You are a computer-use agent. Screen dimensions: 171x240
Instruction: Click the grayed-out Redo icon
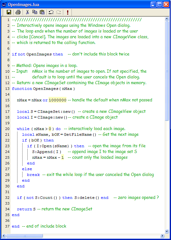point(58,12)
